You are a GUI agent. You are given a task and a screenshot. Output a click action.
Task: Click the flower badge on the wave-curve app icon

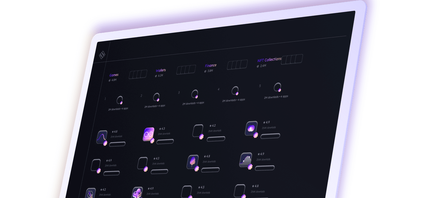[x=105, y=143]
